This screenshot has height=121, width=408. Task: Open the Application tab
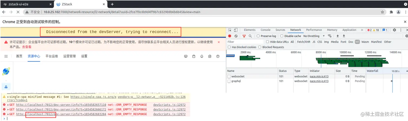click(349, 30)
